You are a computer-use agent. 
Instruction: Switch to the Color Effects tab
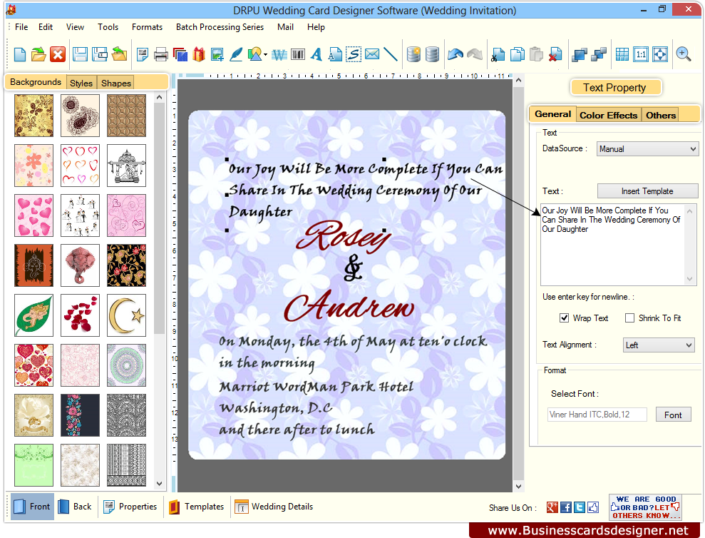(x=608, y=116)
